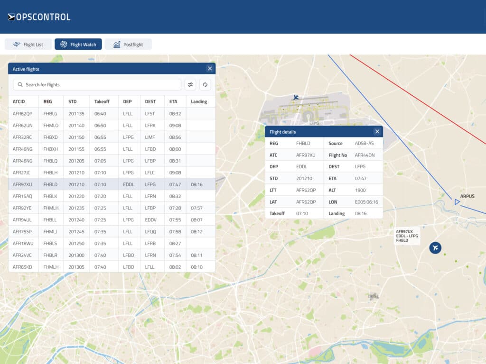Close the Active flights panel
Viewport: 486px width, 364px height.
210,69
